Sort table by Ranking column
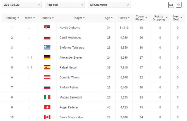Viewport: 187px width, 121px height. tap(12, 18)
